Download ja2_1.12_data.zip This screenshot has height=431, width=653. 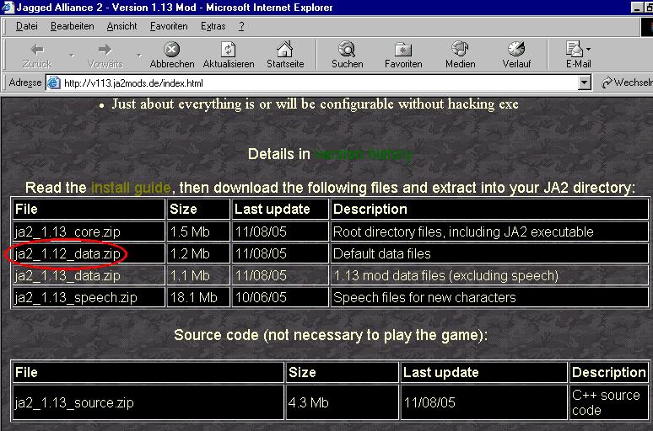67,254
